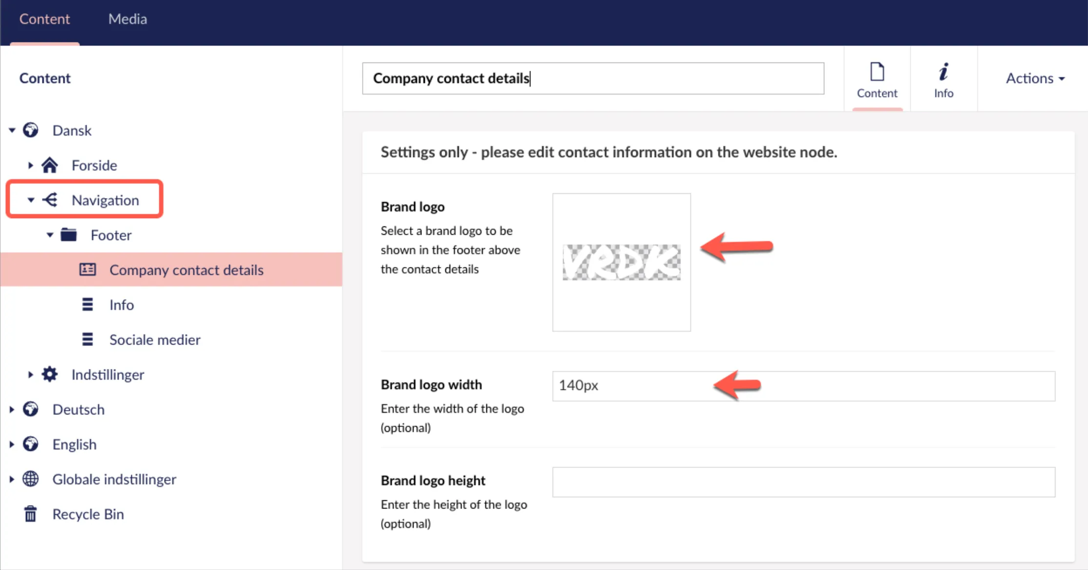The image size is (1088, 570).
Task: Expand the Deutsch language node
Action: pos(12,409)
